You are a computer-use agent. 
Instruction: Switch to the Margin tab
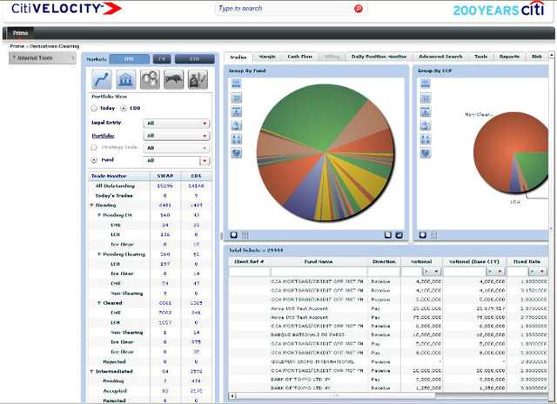pyautogui.click(x=267, y=57)
